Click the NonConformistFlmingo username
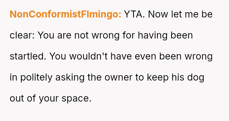 66,14
